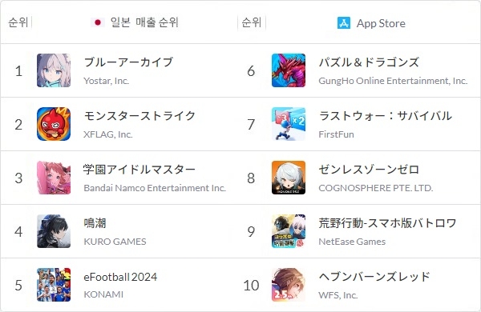Open the eFootball 2024 icon
Screen dimensions: 481x312
pos(54,285)
